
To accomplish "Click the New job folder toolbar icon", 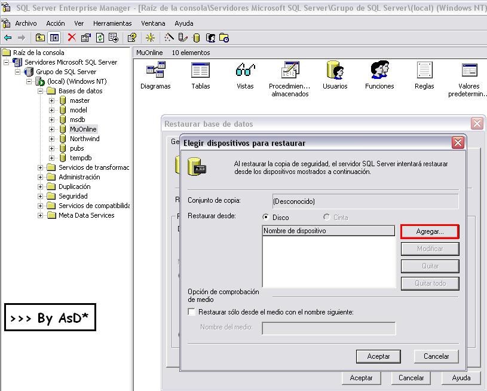I will pos(224,38).
